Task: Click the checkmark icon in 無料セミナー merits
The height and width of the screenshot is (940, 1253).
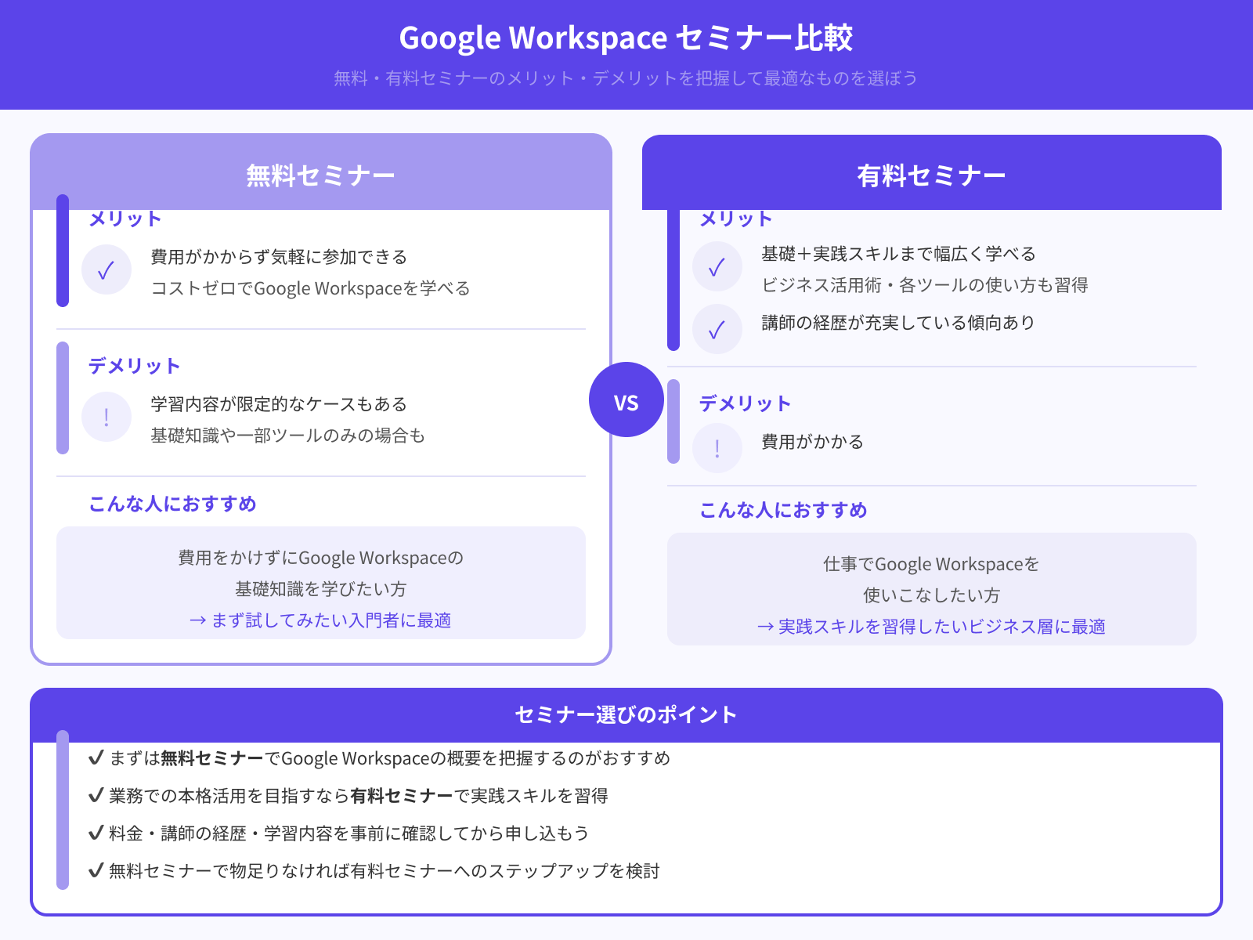Action: coord(107,269)
